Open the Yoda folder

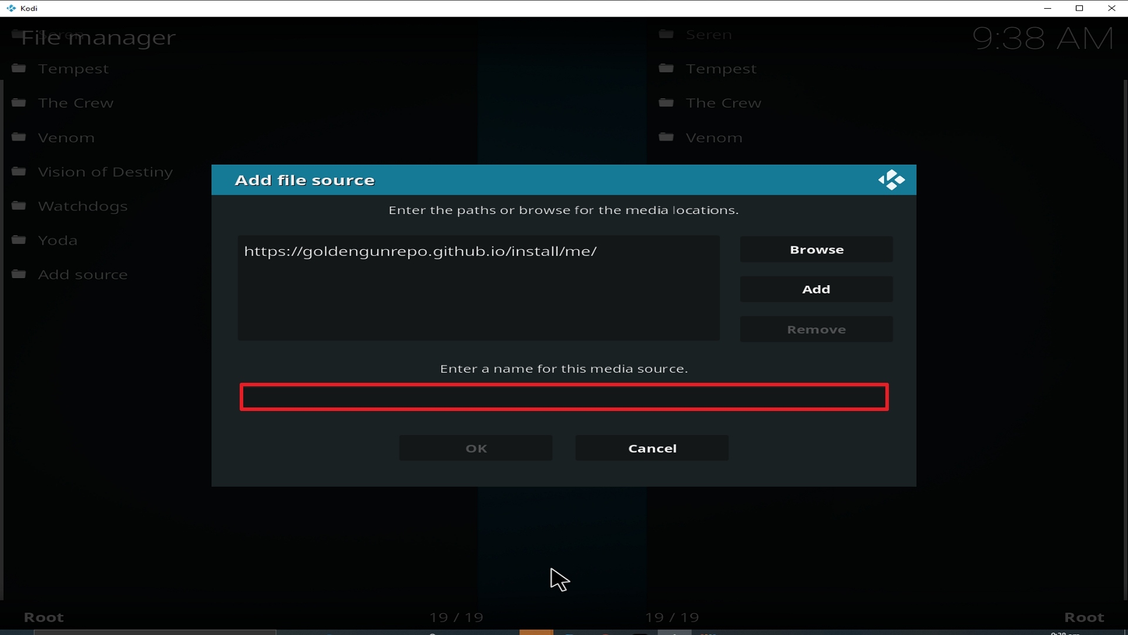pos(58,240)
